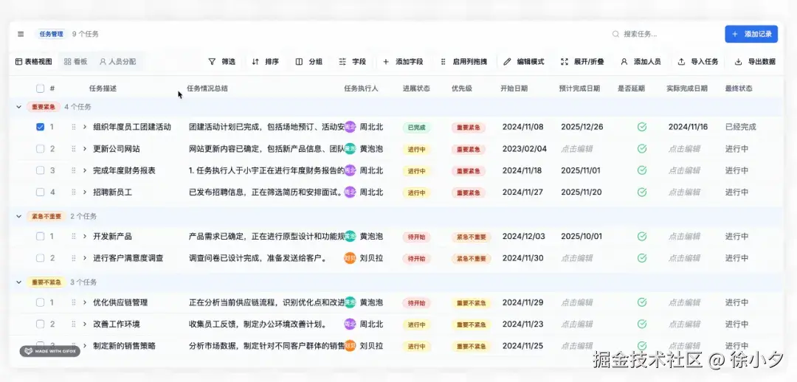This screenshot has width=797, height=382.
Task: Click the delay check icon in 完成年度财务报表 row
Action: click(642, 170)
